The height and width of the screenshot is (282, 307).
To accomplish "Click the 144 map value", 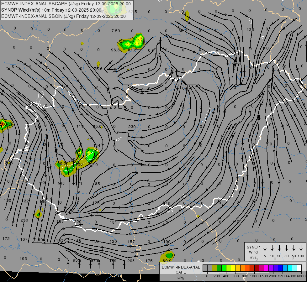I will point(97,146).
